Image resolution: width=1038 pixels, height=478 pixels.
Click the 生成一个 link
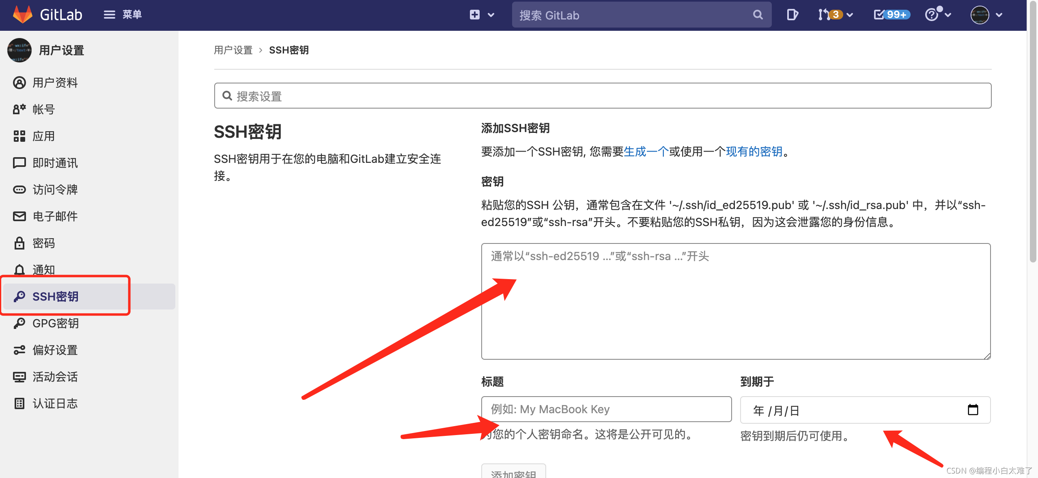point(646,152)
